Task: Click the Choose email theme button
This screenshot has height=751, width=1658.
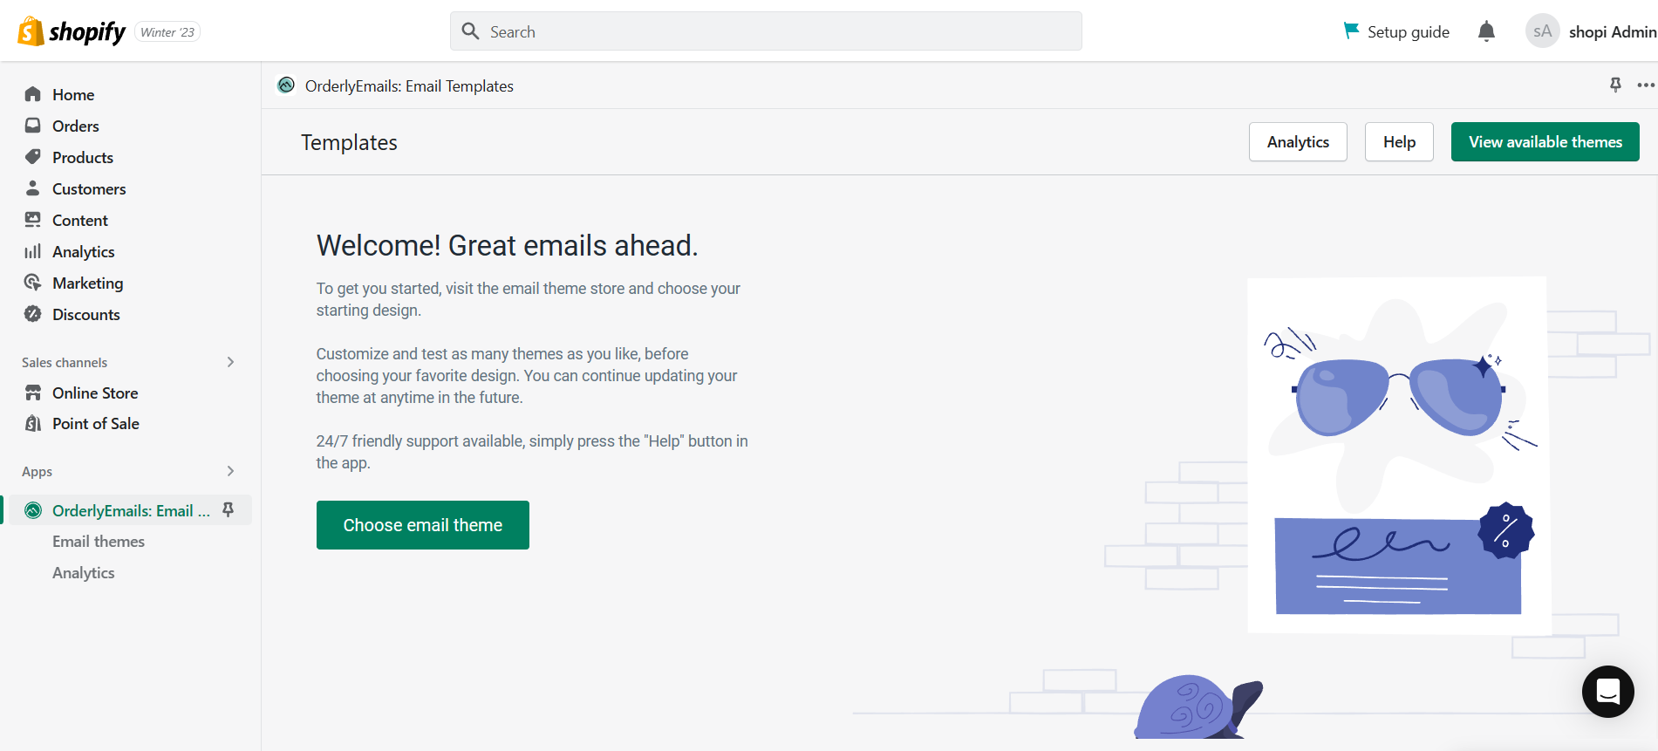Action: pyautogui.click(x=423, y=525)
